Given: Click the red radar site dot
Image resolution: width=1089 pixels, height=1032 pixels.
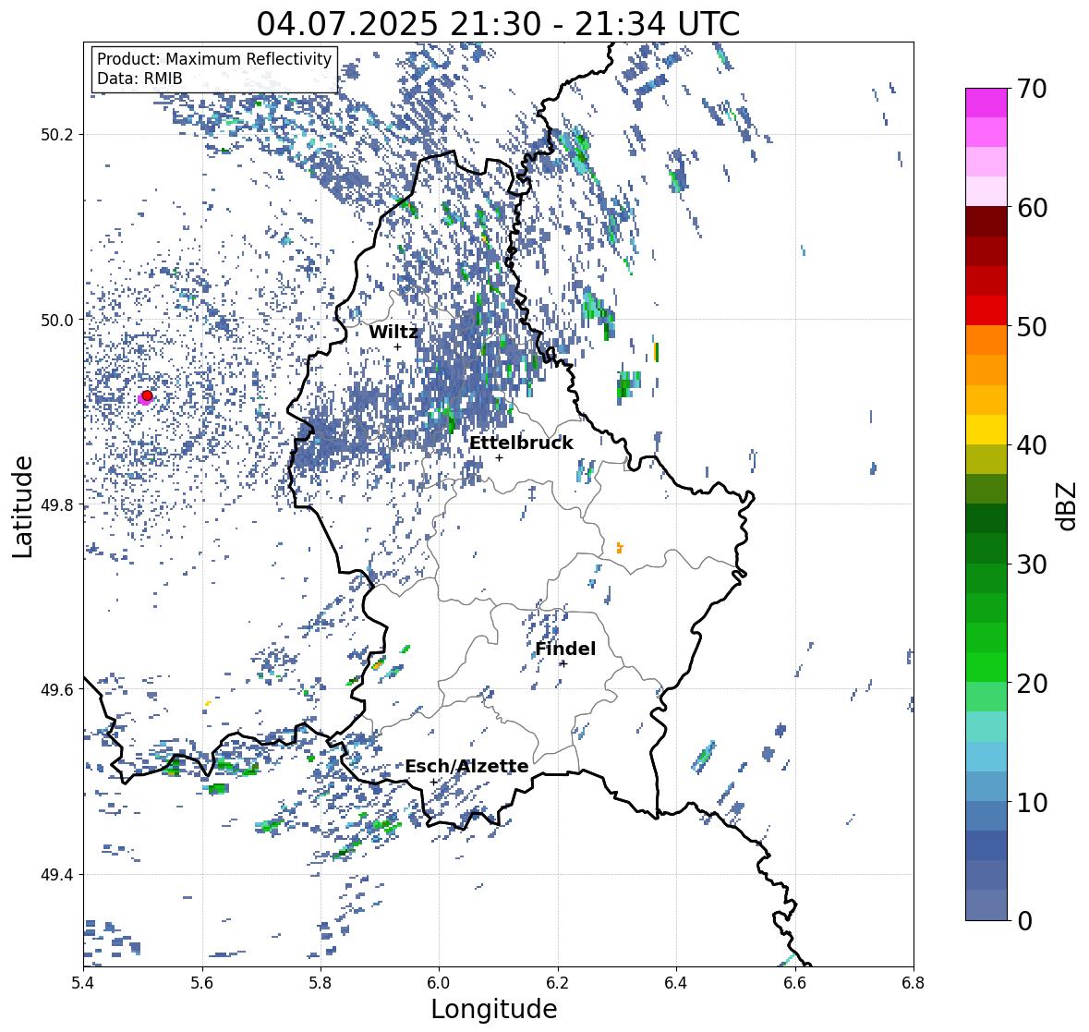Looking at the screenshot, I should [x=147, y=395].
